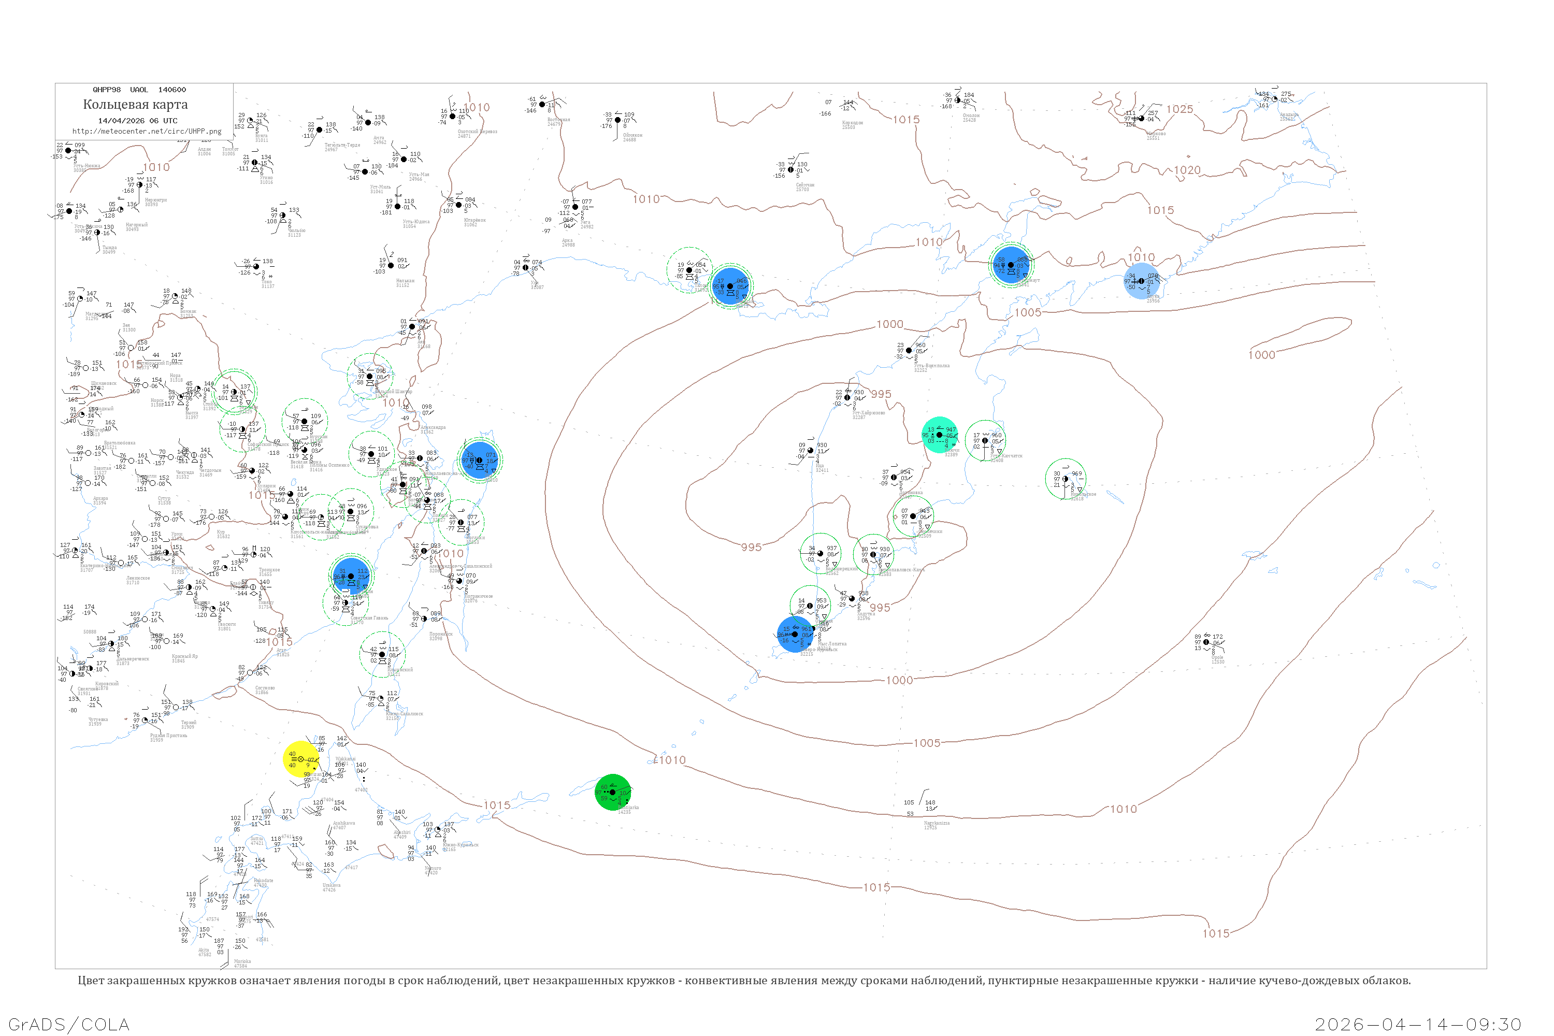This screenshot has height=1036, width=1554.
Task: Click the Seymchan station marker
Action: pos(791,170)
